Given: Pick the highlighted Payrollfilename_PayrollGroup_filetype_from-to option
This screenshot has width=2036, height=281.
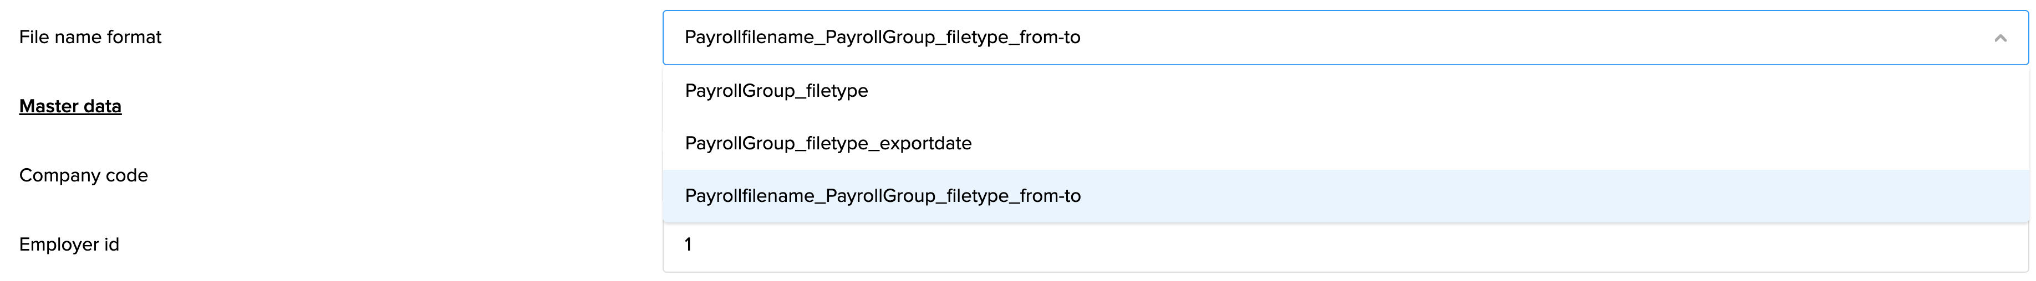Looking at the screenshot, I should (x=882, y=196).
